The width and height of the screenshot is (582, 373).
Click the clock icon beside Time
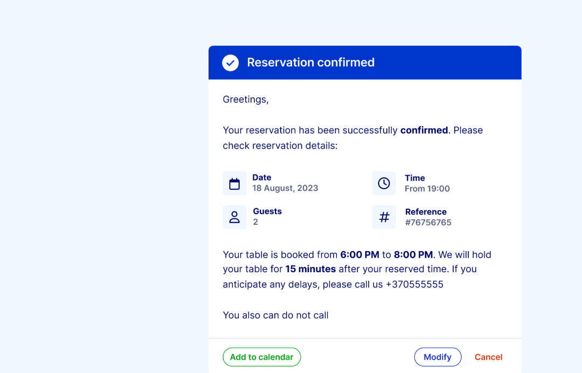click(x=384, y=183)
